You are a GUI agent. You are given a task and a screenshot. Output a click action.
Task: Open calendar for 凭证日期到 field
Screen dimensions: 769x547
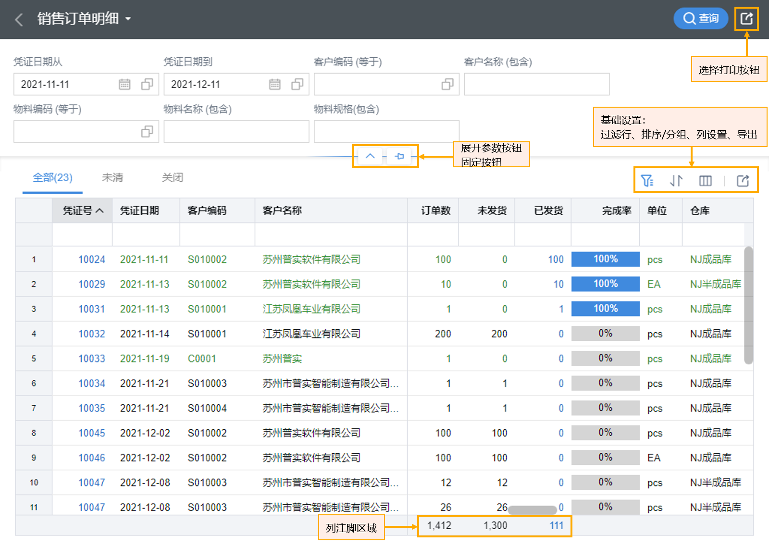(x=275, y=84)
